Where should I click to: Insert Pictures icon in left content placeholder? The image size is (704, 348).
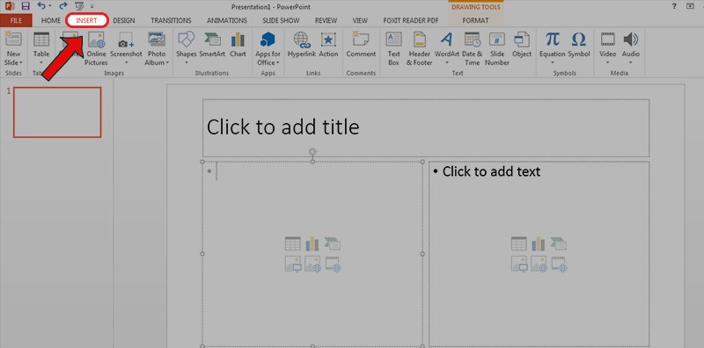pyautogui.click(x=293, y=264)
